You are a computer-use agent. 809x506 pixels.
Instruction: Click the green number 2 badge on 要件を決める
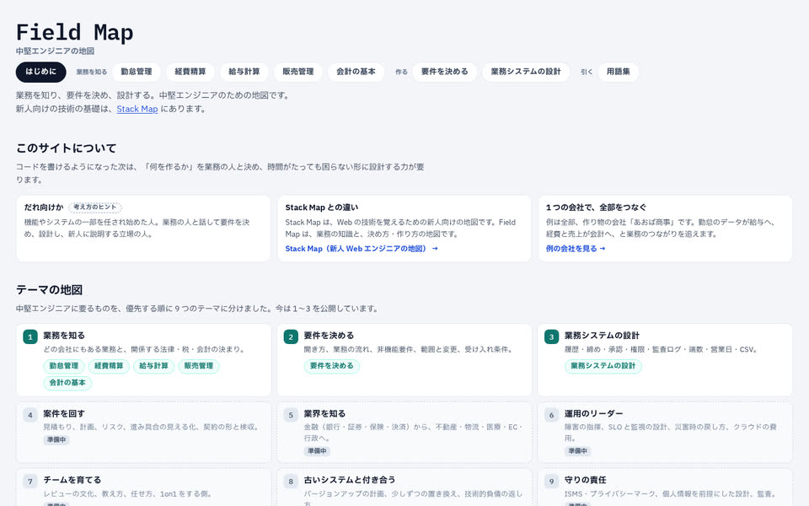[291, 337]
